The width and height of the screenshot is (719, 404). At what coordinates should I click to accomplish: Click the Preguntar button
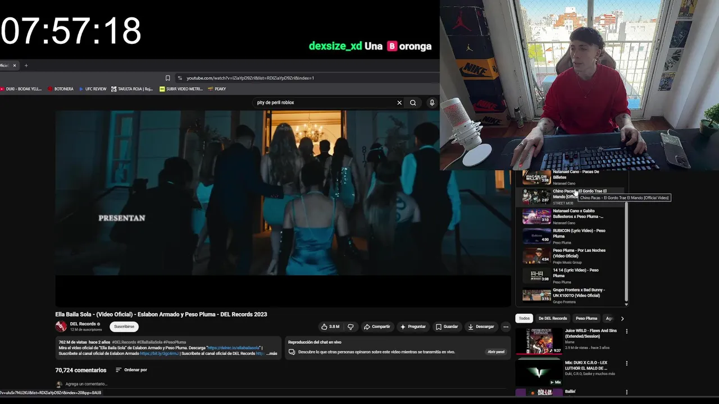point(413,327)
